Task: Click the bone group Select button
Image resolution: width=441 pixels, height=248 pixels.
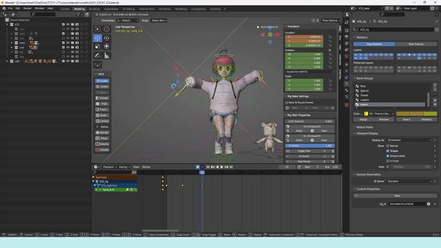Action: tap(406, 119)
